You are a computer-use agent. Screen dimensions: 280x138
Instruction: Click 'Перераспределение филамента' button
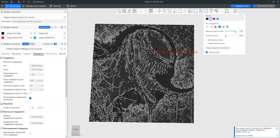tap(218, 48)
